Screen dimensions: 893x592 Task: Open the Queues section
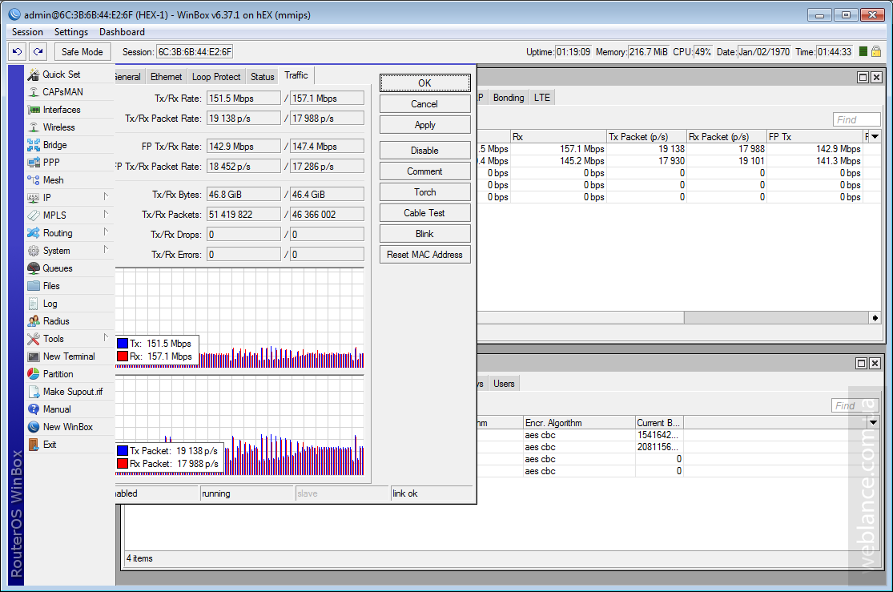pyautogui.click(x=57, y=268)
